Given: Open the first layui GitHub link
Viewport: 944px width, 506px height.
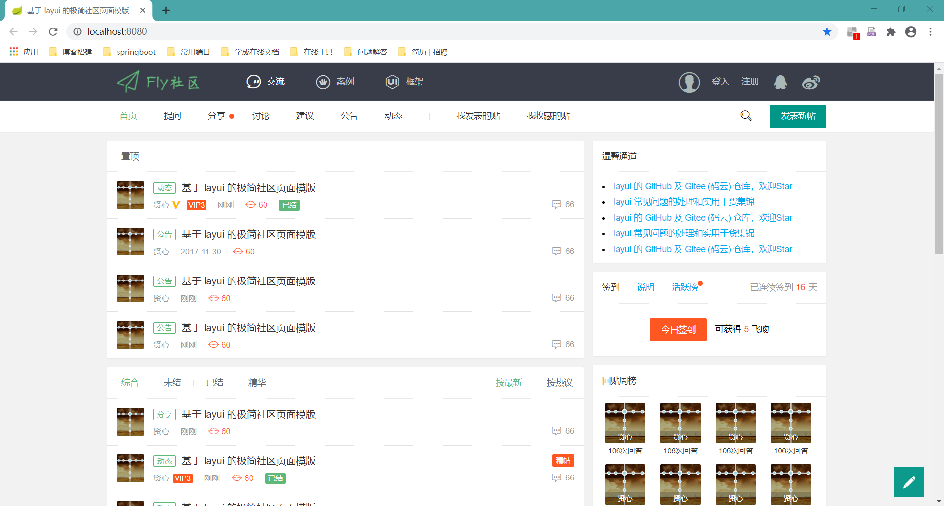Looking at the screenshot, I should pos(703,186).
